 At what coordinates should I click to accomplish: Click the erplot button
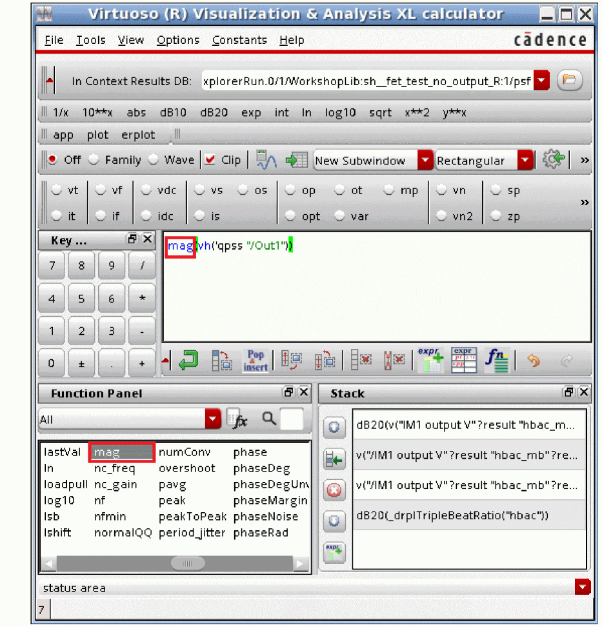click(138, 135)
